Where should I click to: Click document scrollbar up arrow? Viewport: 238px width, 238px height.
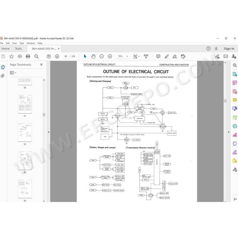point(225,63)
